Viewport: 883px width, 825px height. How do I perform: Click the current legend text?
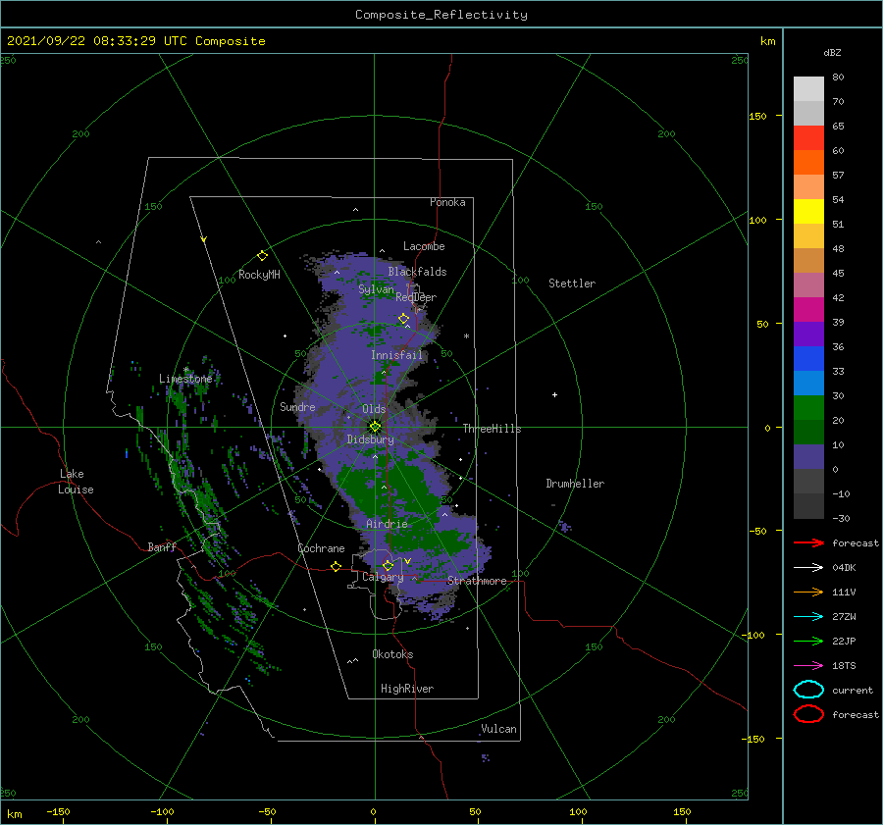pos(853,691)
